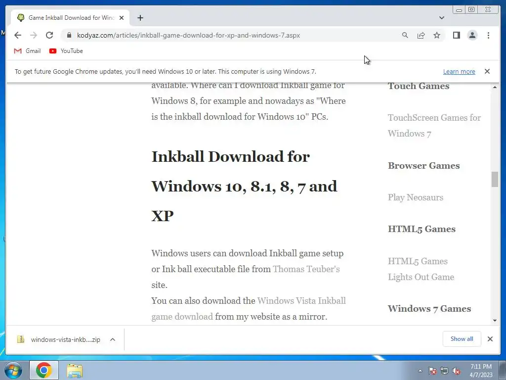Open the Play Neosaurs link

(x=416, y=197)
